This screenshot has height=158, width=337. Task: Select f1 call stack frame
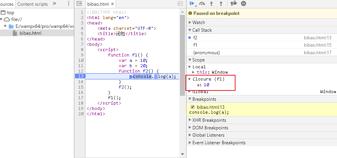point(262,45)
